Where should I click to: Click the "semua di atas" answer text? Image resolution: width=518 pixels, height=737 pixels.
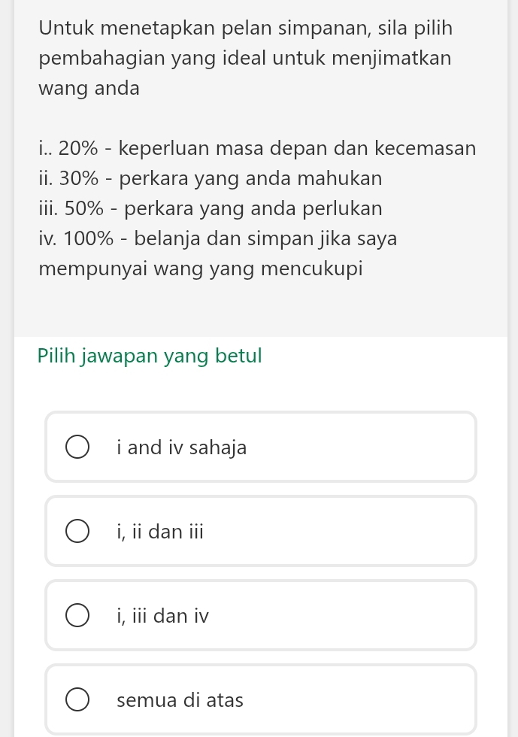(x=180, y=701)
